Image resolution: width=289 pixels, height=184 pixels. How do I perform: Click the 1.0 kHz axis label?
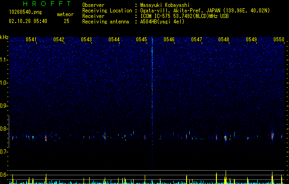pos(4,83)
